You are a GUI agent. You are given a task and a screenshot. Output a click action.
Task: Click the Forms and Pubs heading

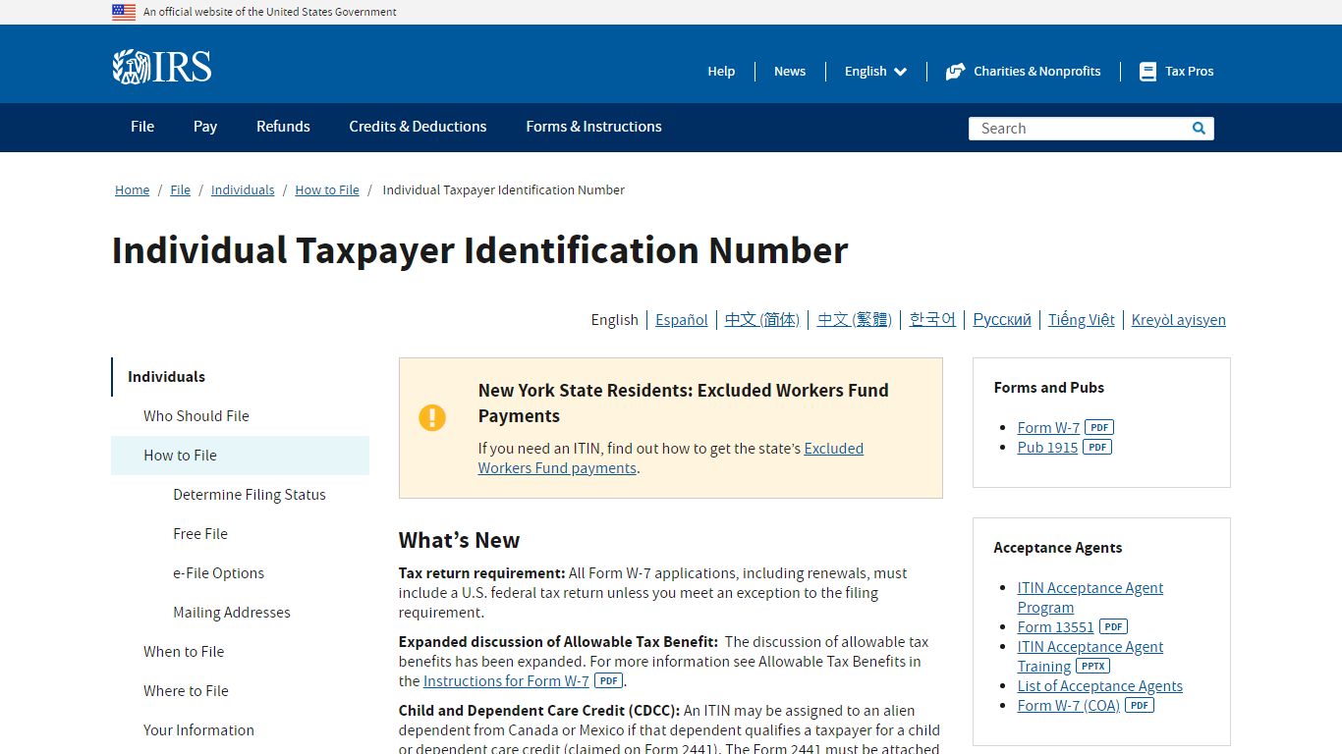click(x=1049, y=388)
